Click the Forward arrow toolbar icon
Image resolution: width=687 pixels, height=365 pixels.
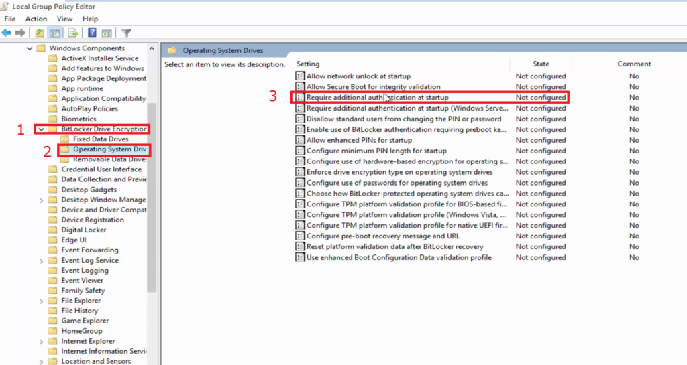(x=20, y=33)
